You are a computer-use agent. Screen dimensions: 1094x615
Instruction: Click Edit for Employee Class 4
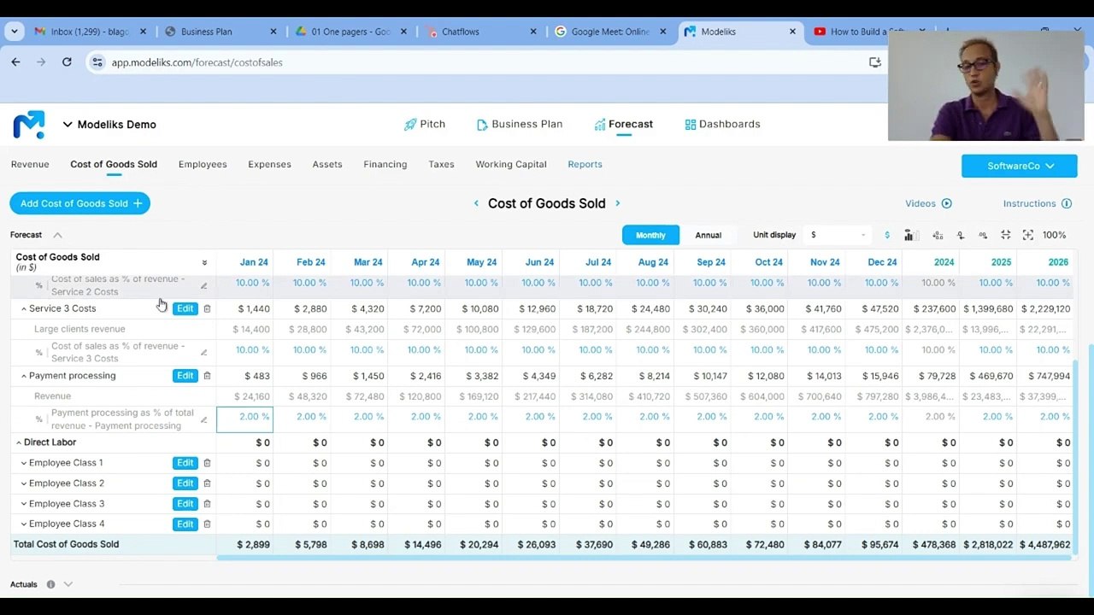coord(185,524)
